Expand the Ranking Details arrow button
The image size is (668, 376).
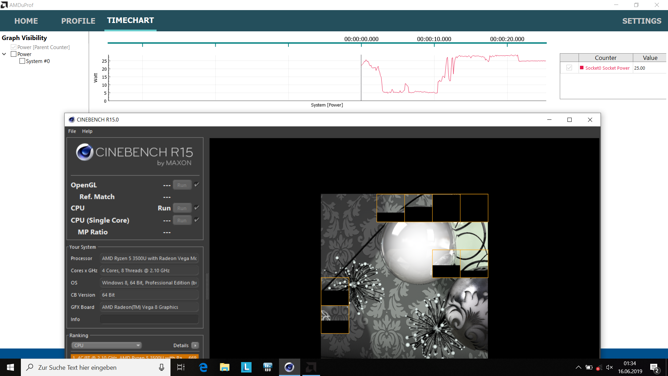click(195, 345)
